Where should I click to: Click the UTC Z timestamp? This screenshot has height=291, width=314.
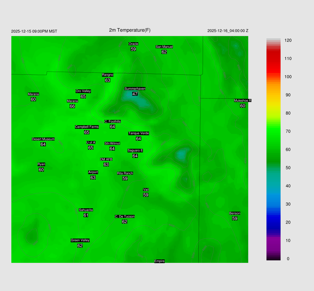(x=228, y=31)
